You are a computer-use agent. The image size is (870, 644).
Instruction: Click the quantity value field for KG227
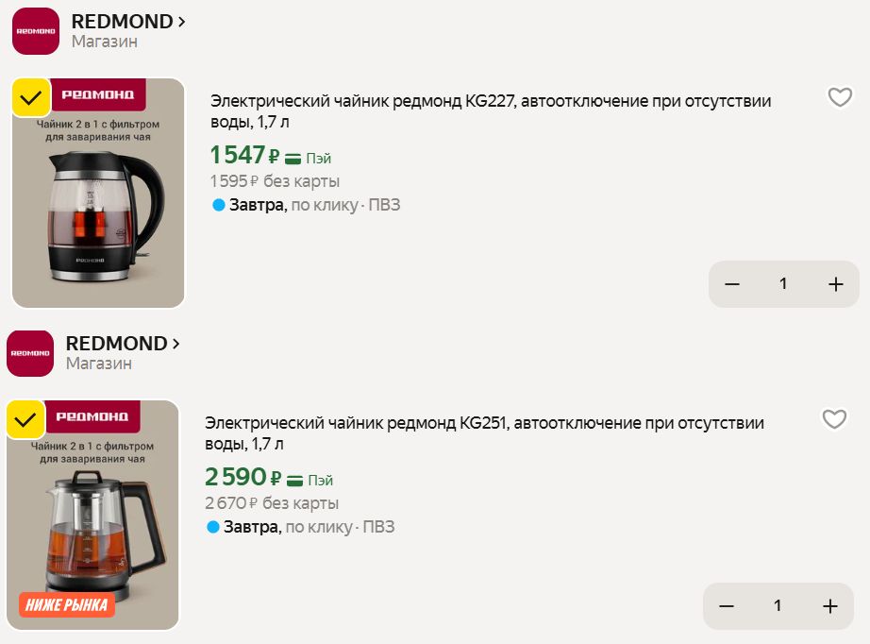tap(783, 284)
